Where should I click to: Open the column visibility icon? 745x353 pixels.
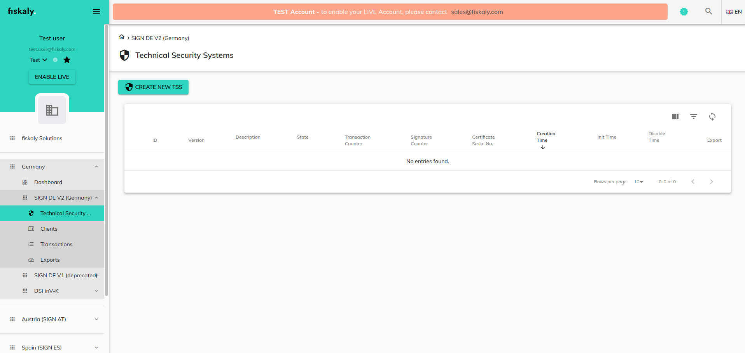pos(675,117)
